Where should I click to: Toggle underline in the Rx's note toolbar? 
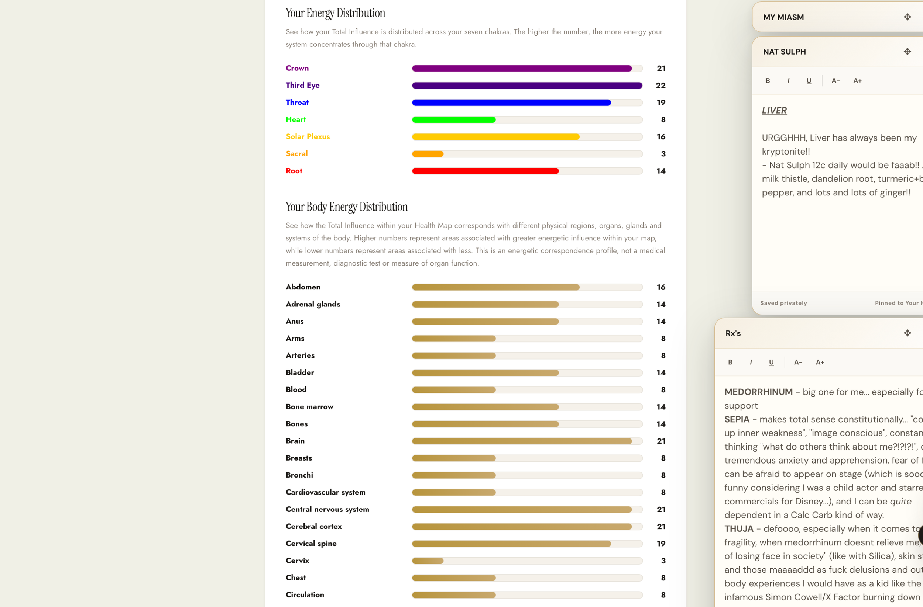pyautogui.click(x=771, y=362)
